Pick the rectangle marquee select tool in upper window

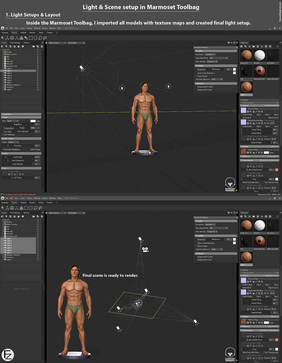(x=31, y=37)
